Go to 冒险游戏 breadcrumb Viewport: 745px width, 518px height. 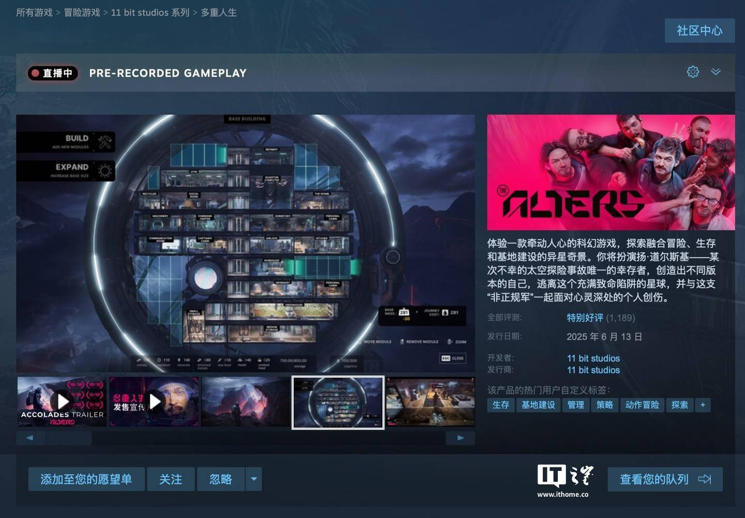(82, 12)
